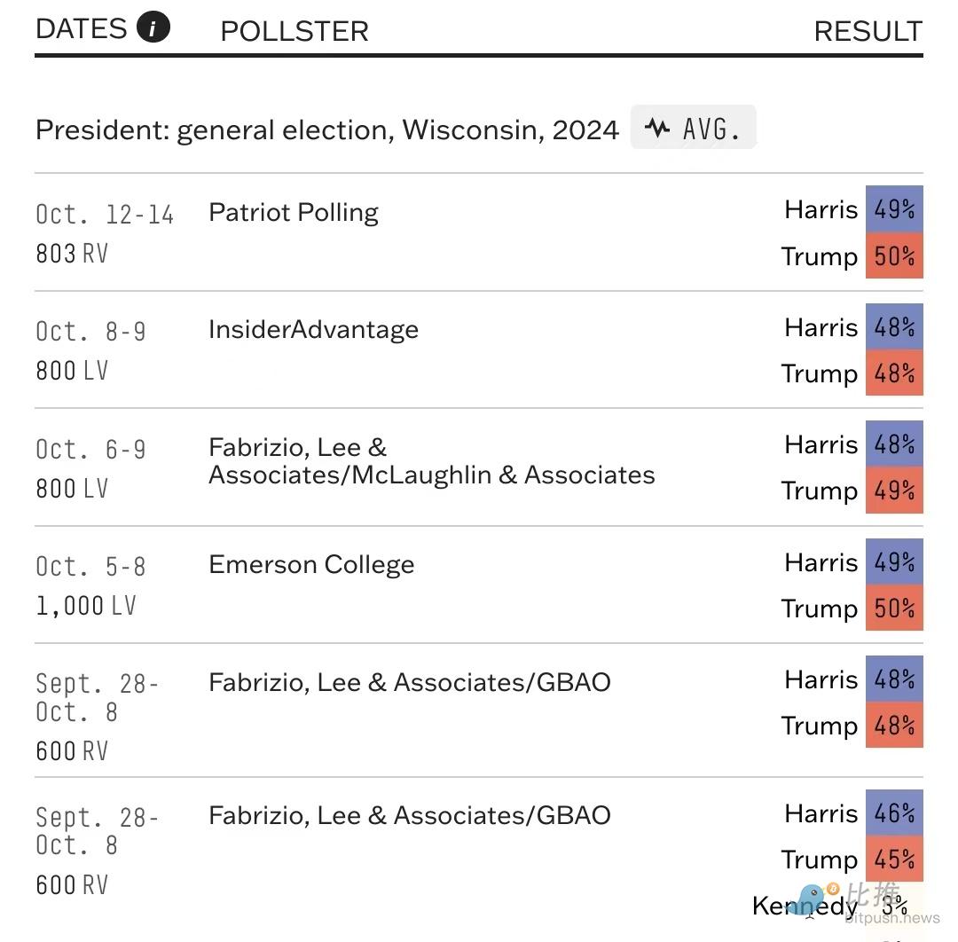Click Trump 50% red box for Emerson College
Image resolution: width=958 pixels, height=942 pixels.
pyautogui.click(x=894, y=608)
